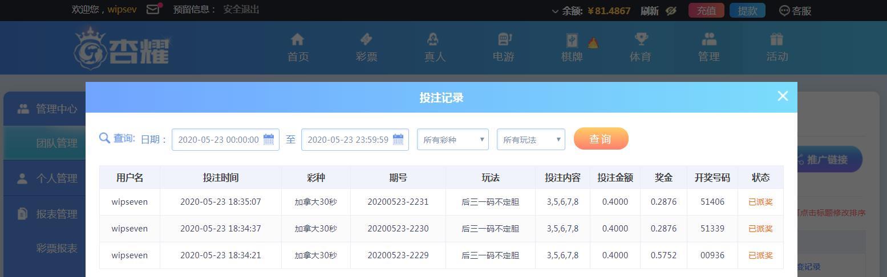The width and height of the screenshot is (887, 277).
Task: Expand the 所有玩法 play type dropdown
Action: (x=530, y=139)
